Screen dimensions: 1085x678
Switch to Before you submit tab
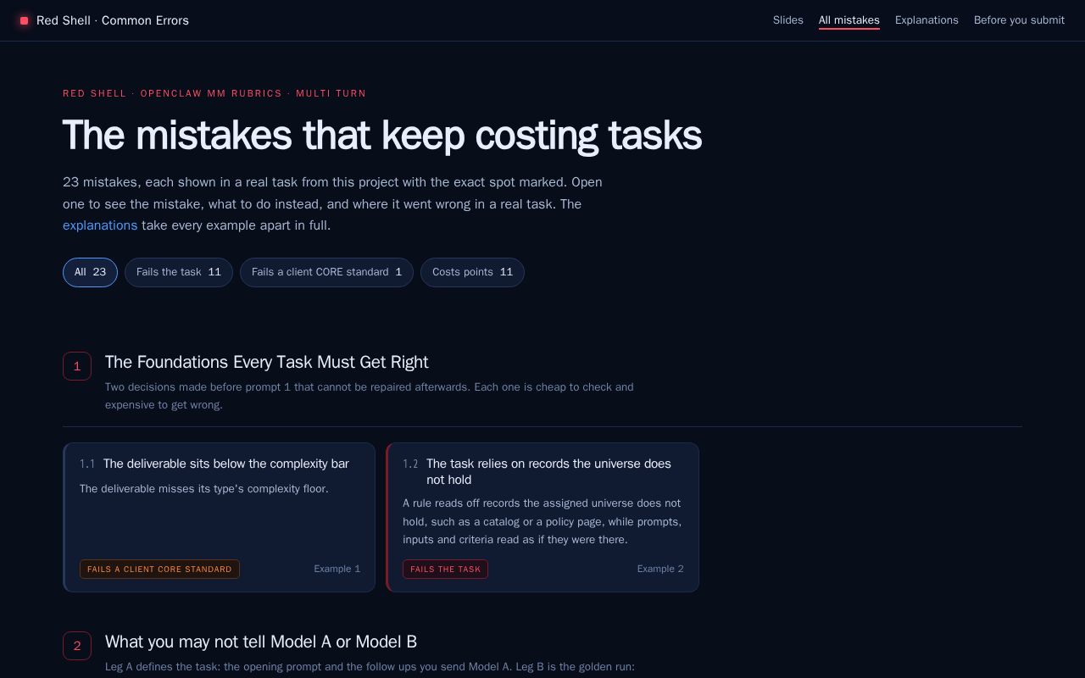point(1019,20)
